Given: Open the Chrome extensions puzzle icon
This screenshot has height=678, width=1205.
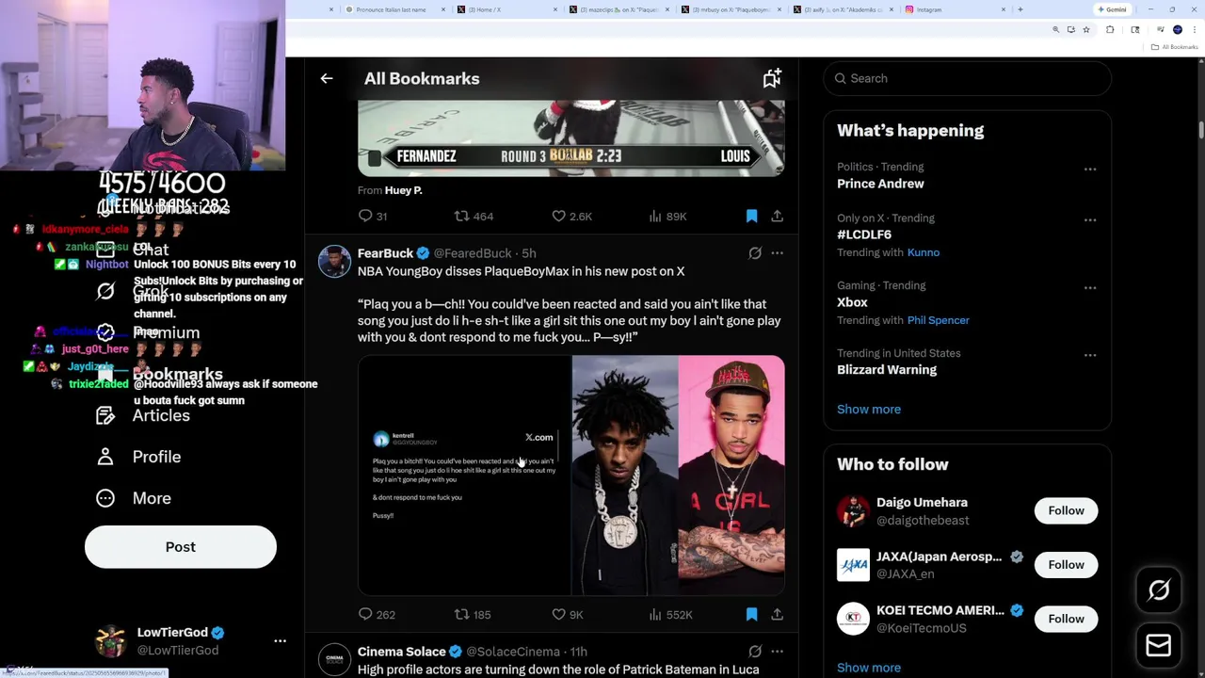Looking at the screenshot, I should [1110, 30].
